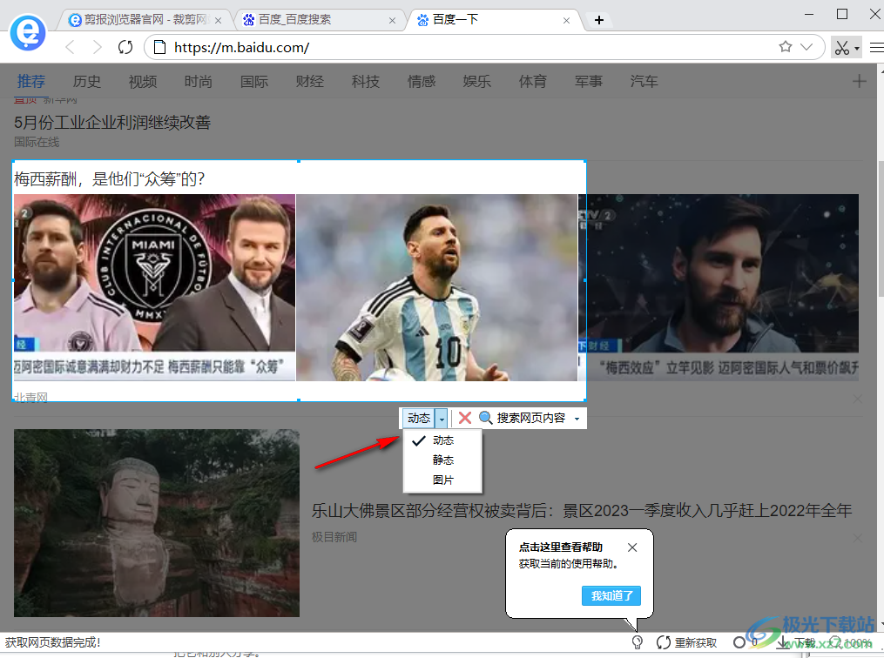
Task: Click the Leshan Buddha thumbnail
Action: 157,523
